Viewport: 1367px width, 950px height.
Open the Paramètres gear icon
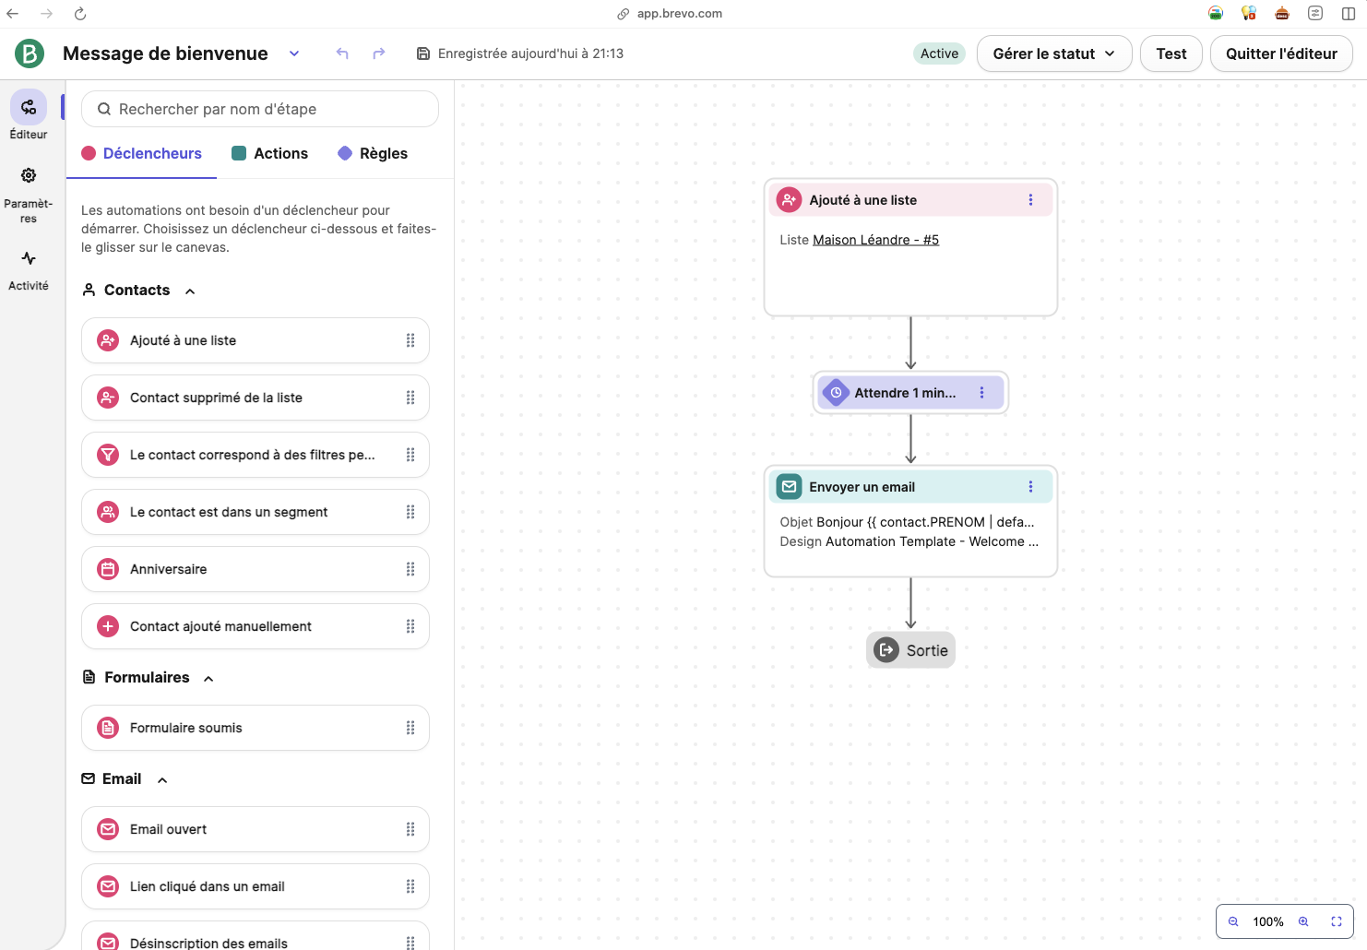pyautogui.click(x=29, y=175)
